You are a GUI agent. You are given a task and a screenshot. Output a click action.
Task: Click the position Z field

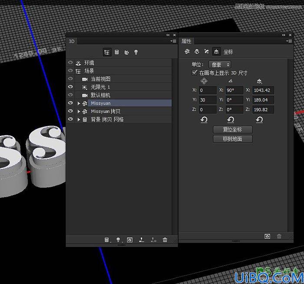(x=208, y=109)
